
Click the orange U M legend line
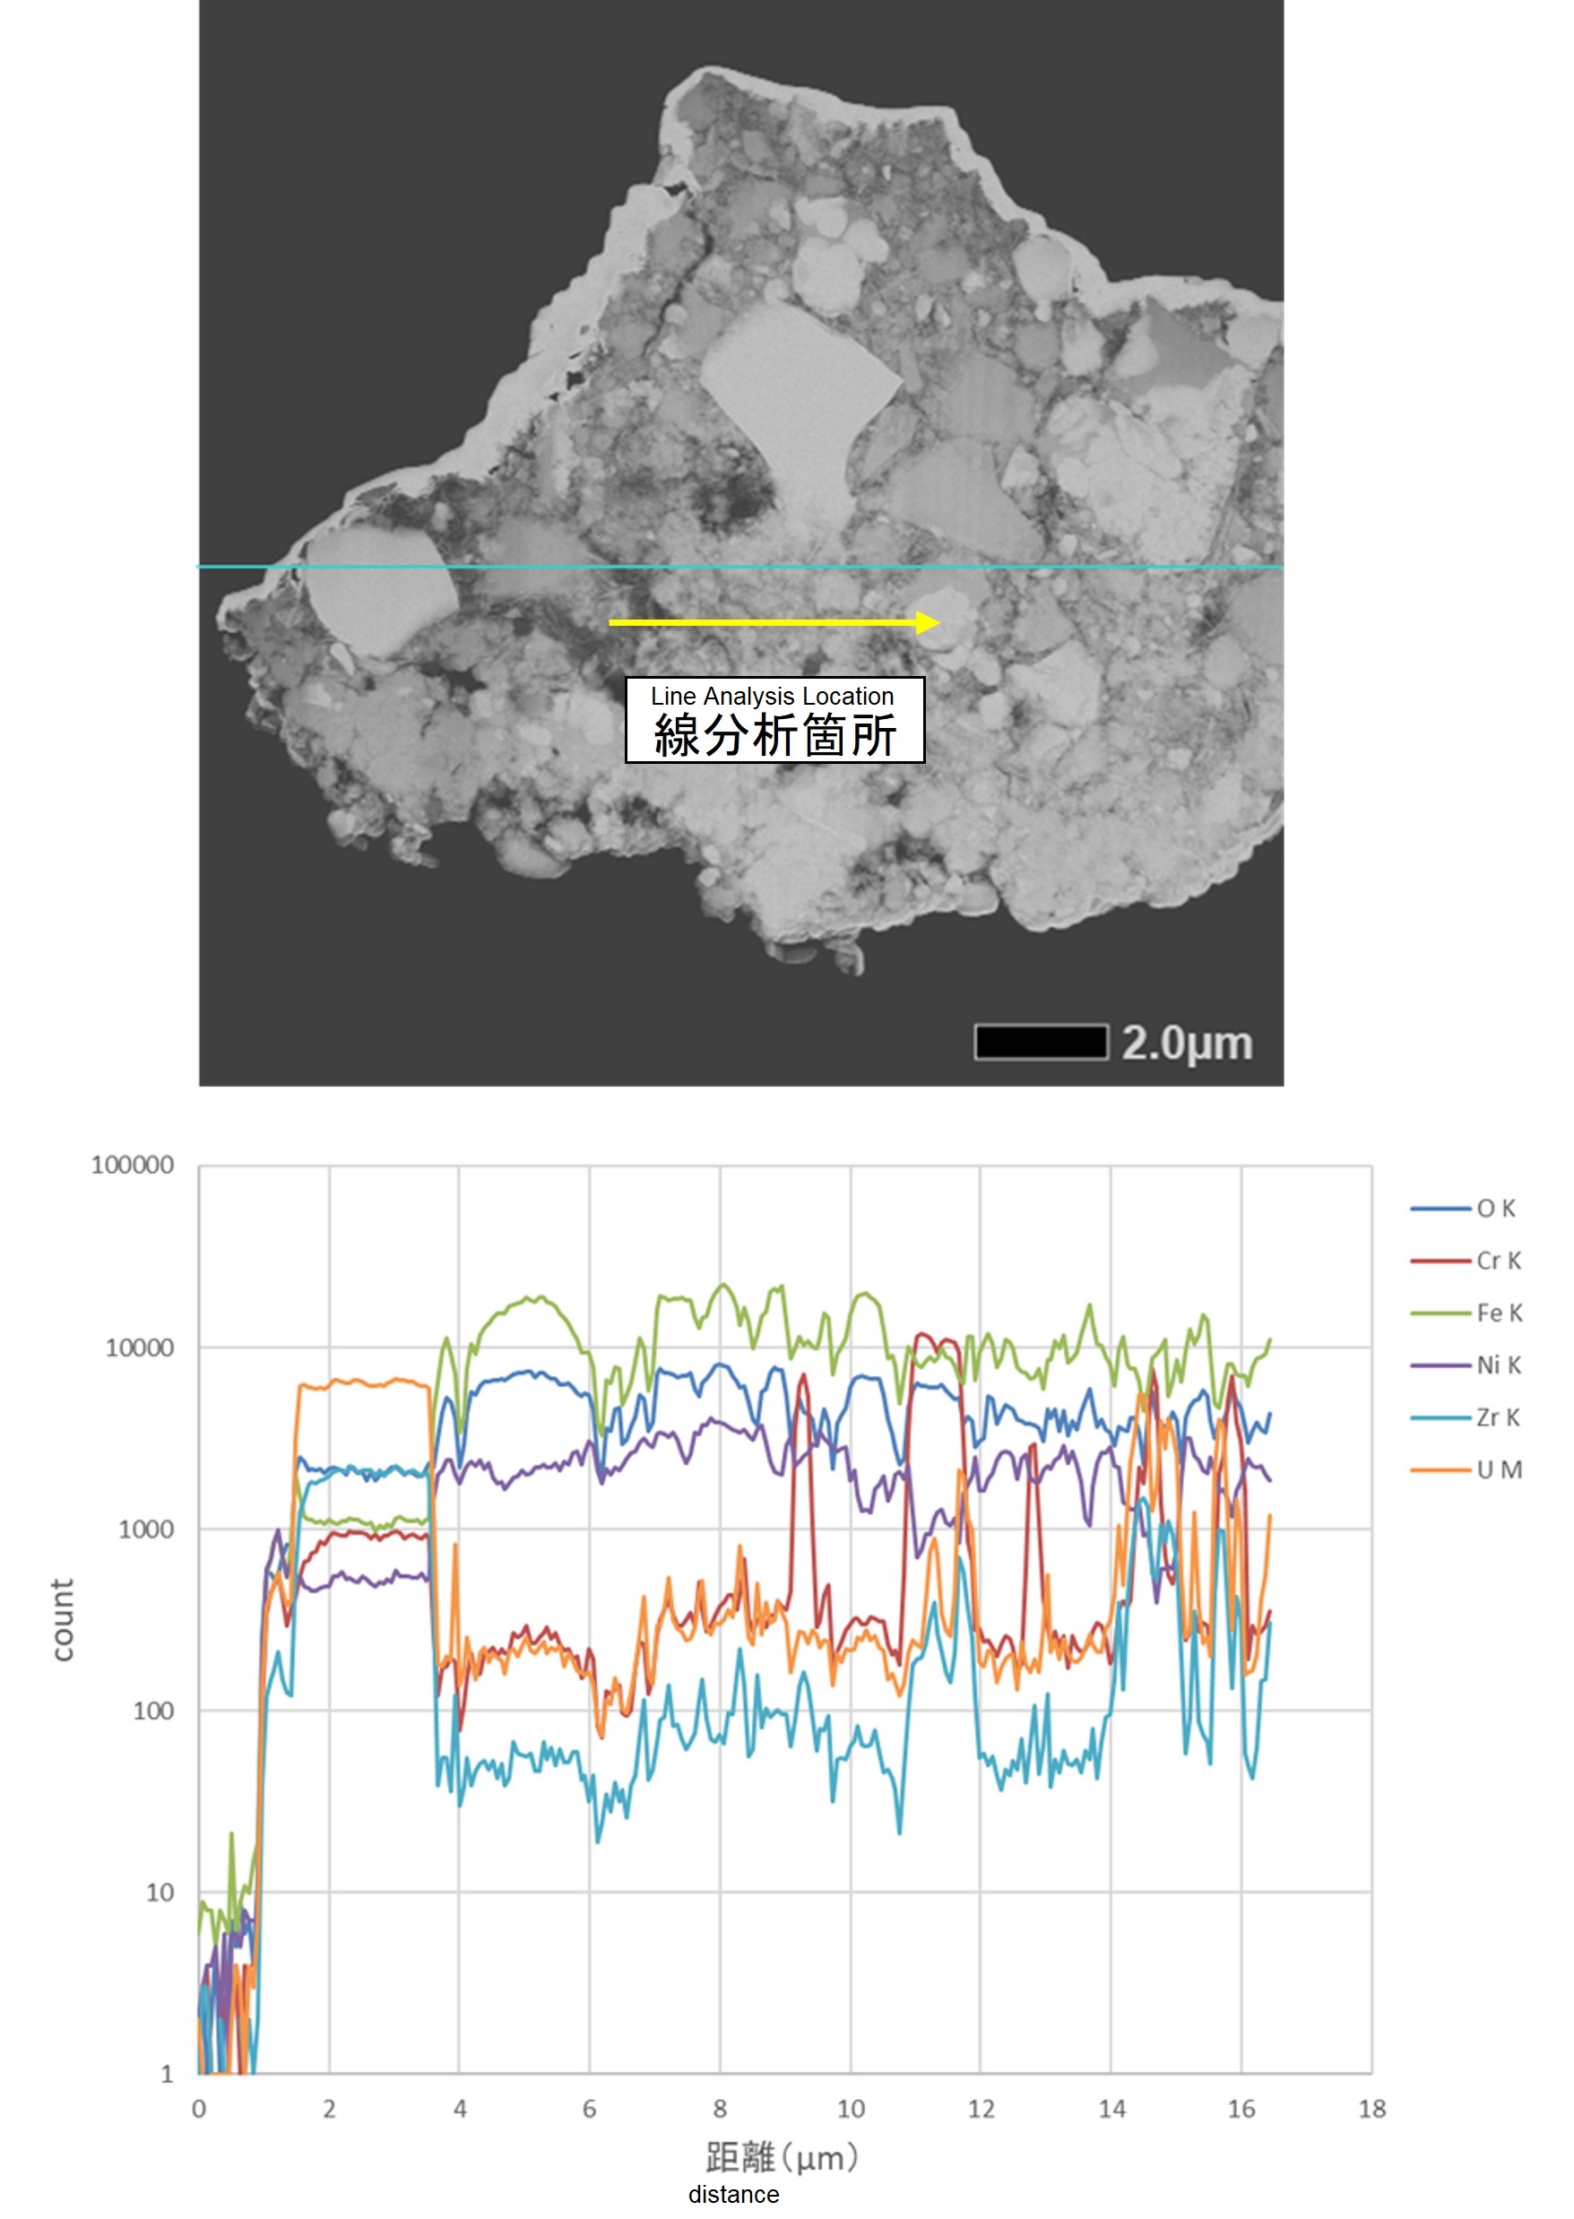click(1440, 1469)
